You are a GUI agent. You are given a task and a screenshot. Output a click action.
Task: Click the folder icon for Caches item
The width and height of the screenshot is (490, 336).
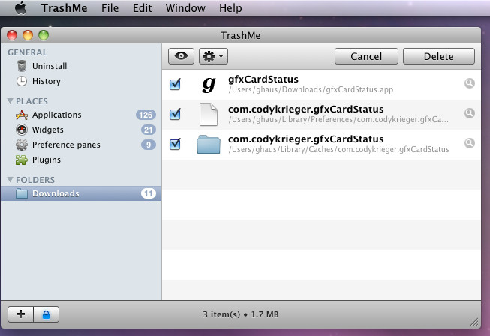click(x=209, y=145)
